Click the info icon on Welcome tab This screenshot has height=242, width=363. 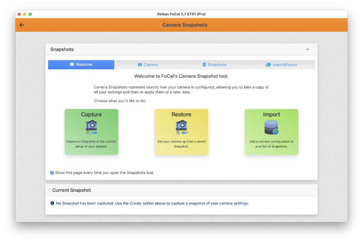tap(72, 64)
